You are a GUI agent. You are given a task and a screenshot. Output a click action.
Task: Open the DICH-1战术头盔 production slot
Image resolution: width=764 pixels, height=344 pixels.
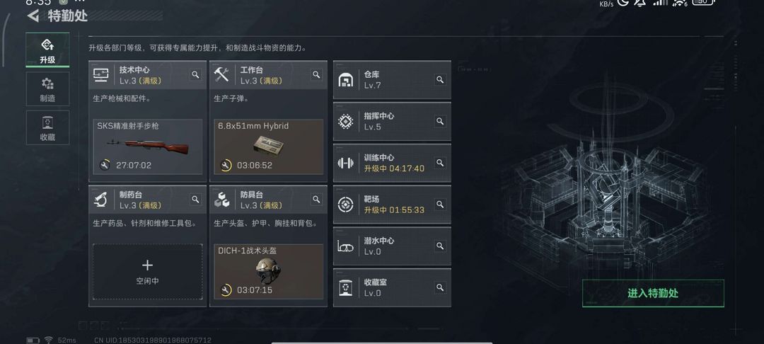tap(269, 272)
